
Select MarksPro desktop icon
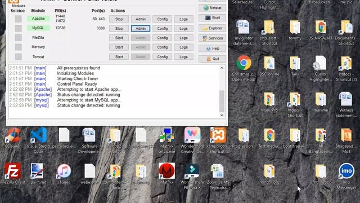(x=269, y=102)
